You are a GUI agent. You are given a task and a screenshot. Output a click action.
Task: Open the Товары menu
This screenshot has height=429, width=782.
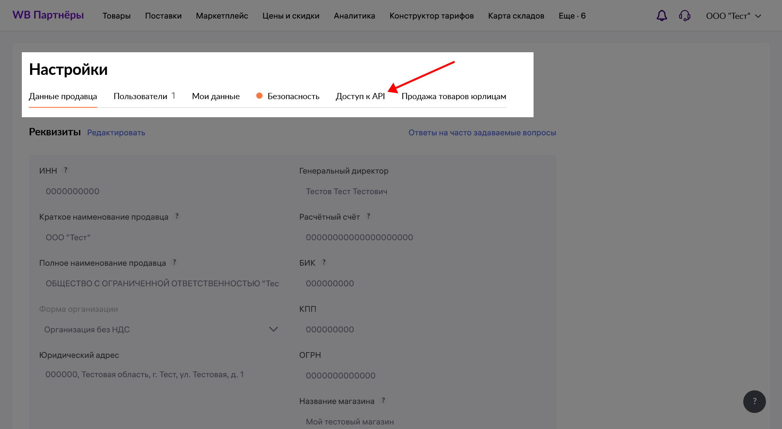click(117, 16)
